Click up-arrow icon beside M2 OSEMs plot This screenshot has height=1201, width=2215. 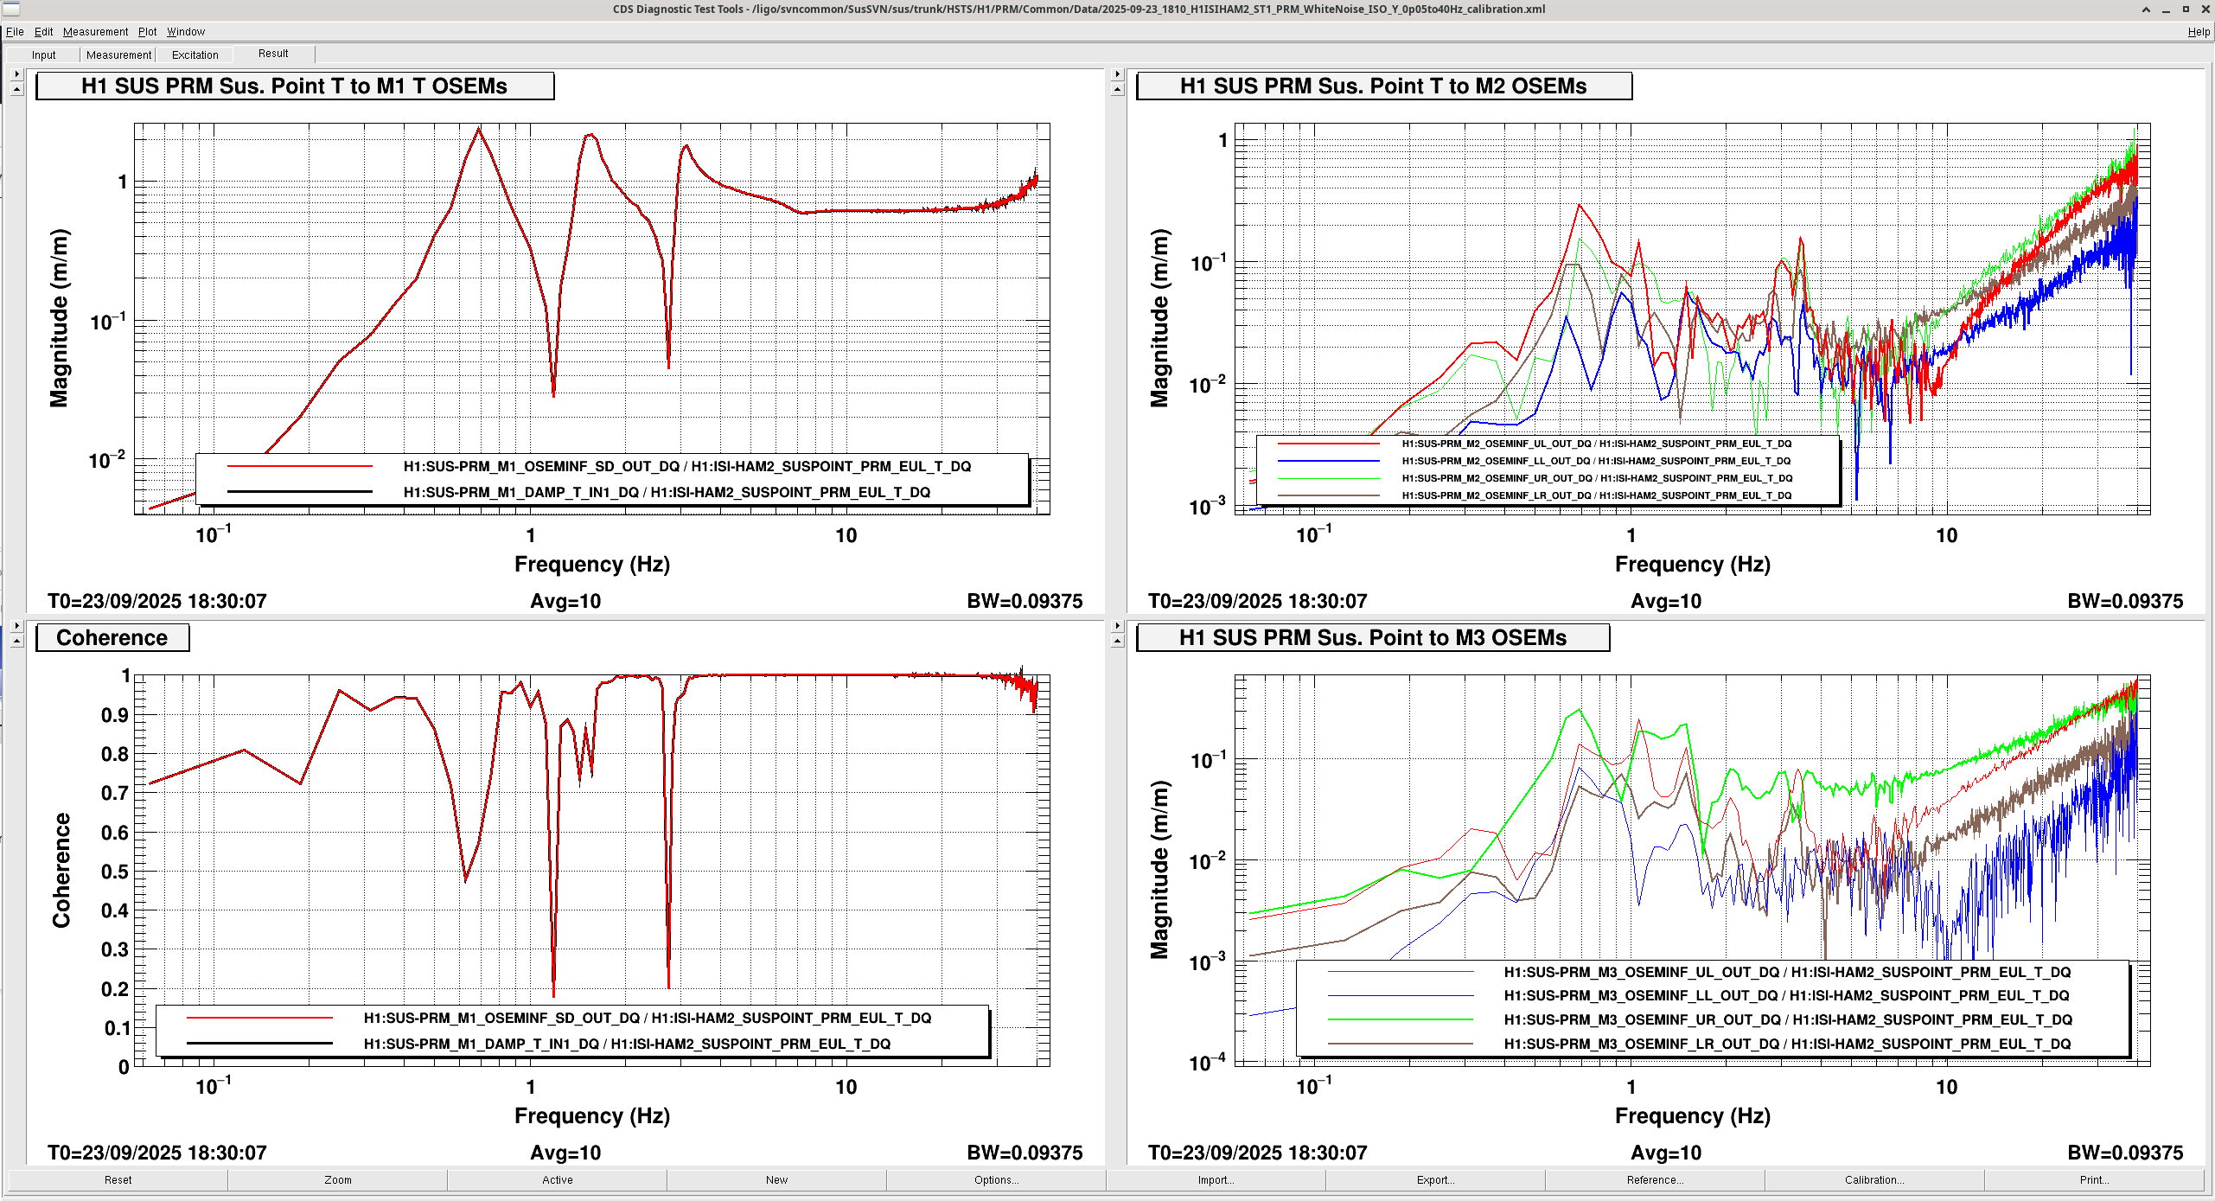pyautogui.click(x=1117, y=89)
